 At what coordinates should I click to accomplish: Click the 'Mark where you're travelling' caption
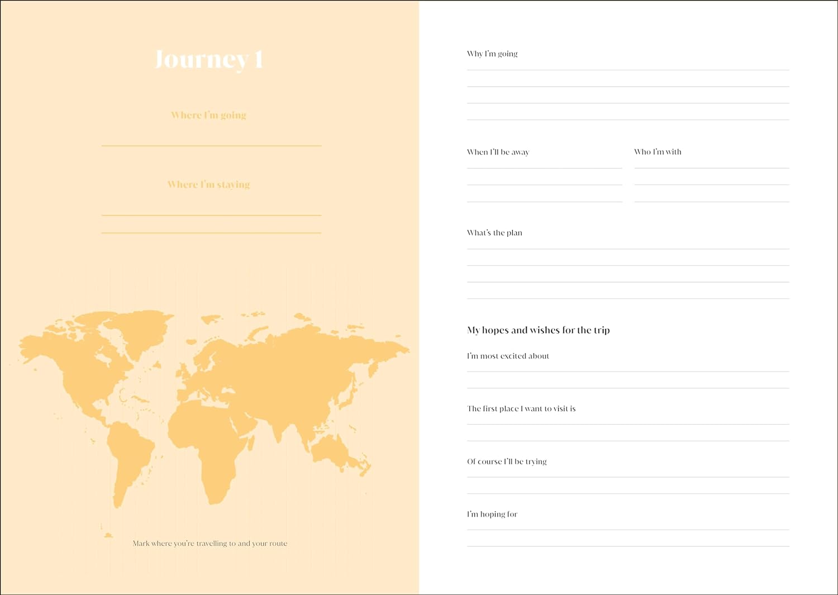(210, 543)
